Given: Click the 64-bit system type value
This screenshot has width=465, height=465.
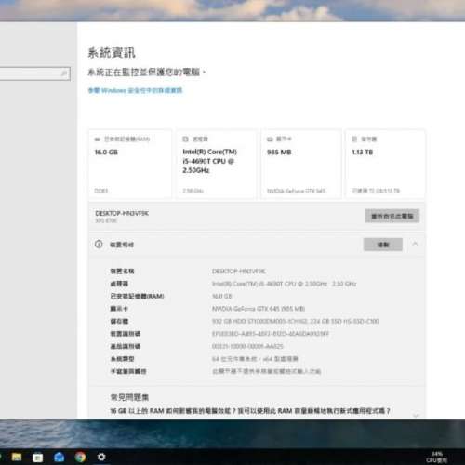Looking at the screenshot, I should pyautogui.click(x=255, y=359).
